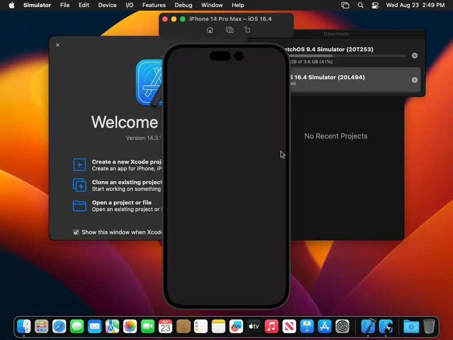The width and height of the screenshot is (453, 340).
Task: Click the new project plus icon
Action: pyautogui.click(x=80, y=165)
